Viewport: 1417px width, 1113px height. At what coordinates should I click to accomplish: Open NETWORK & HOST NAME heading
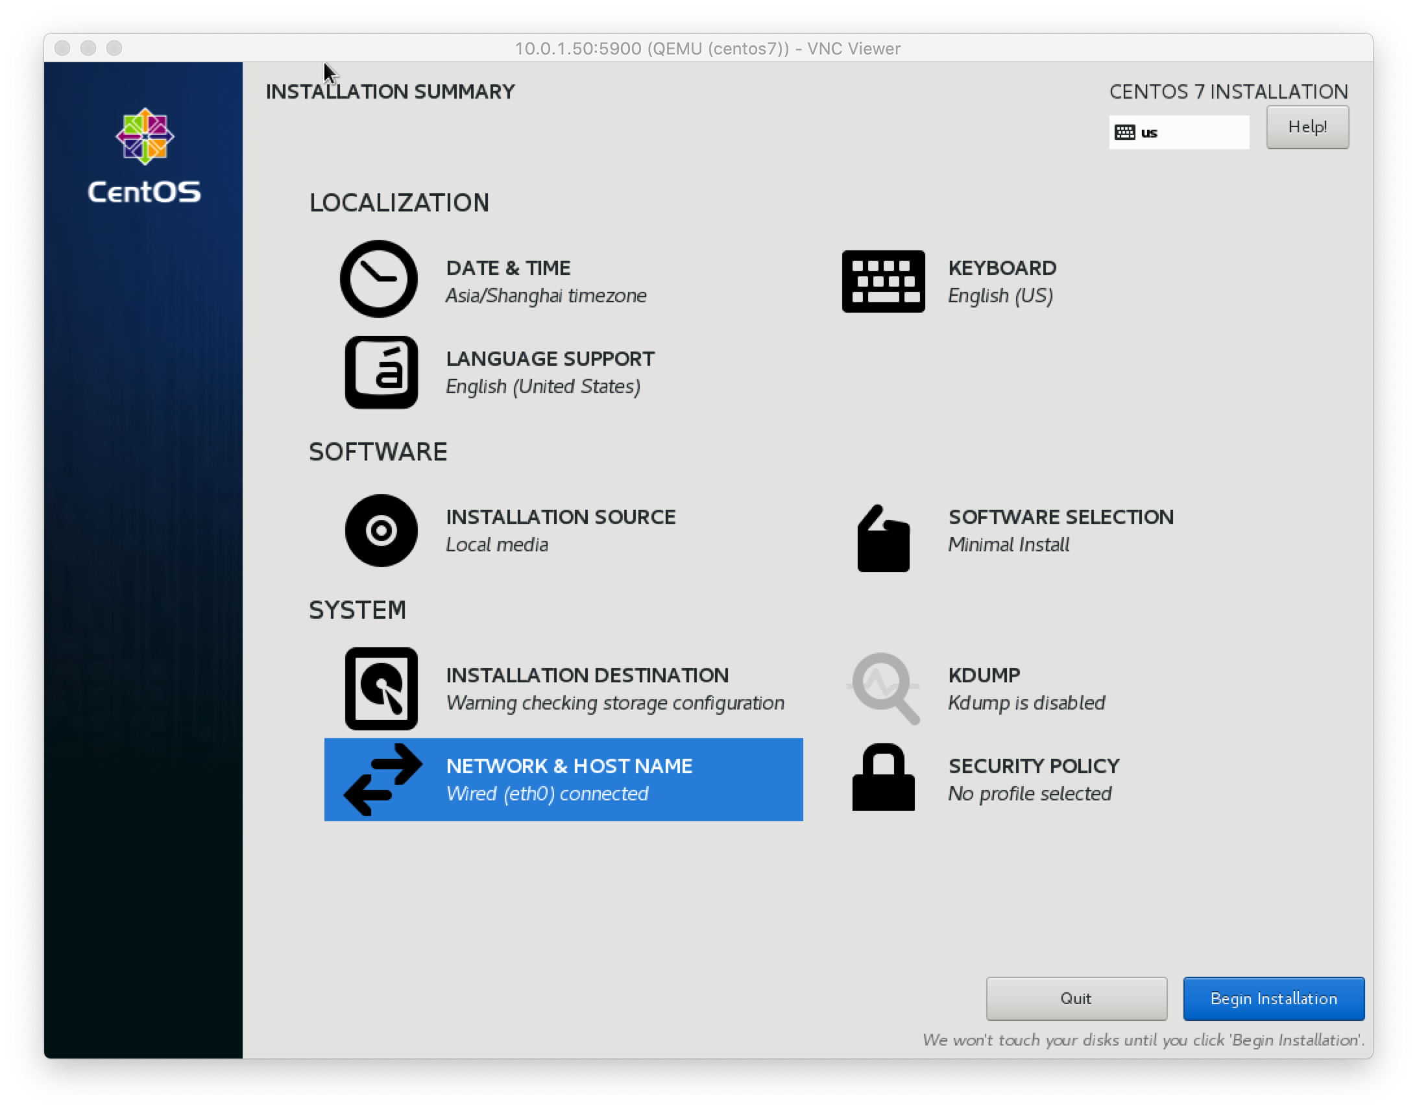(x=570, y=766)
